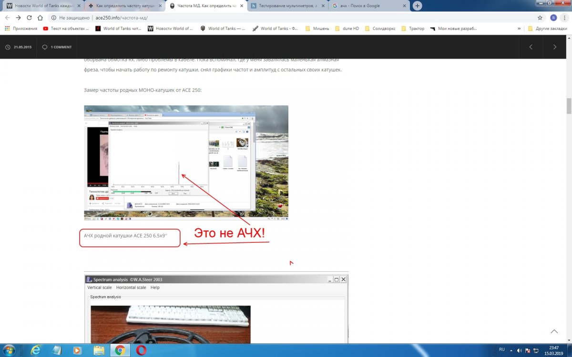Expand the 'Солидворкс' bookmark folder
Viewport: 572px width, 357px height.
click(380, 29)
